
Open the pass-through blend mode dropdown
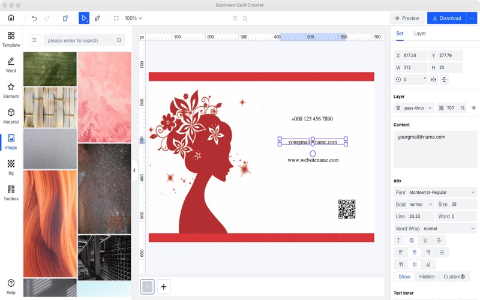click(x=414, y=108)
